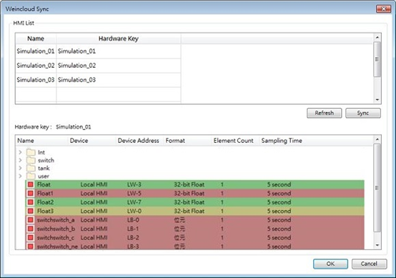This screenshot has width=396, height=278.
Task: Click the HMI list Name column header
Action: tap(36, 39)
